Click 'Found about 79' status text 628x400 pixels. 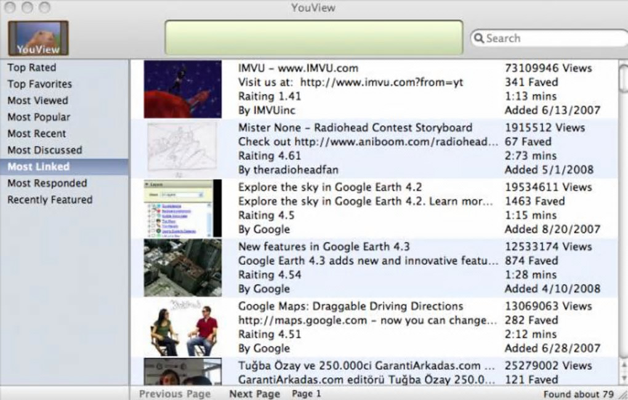[x=578, y=394]
